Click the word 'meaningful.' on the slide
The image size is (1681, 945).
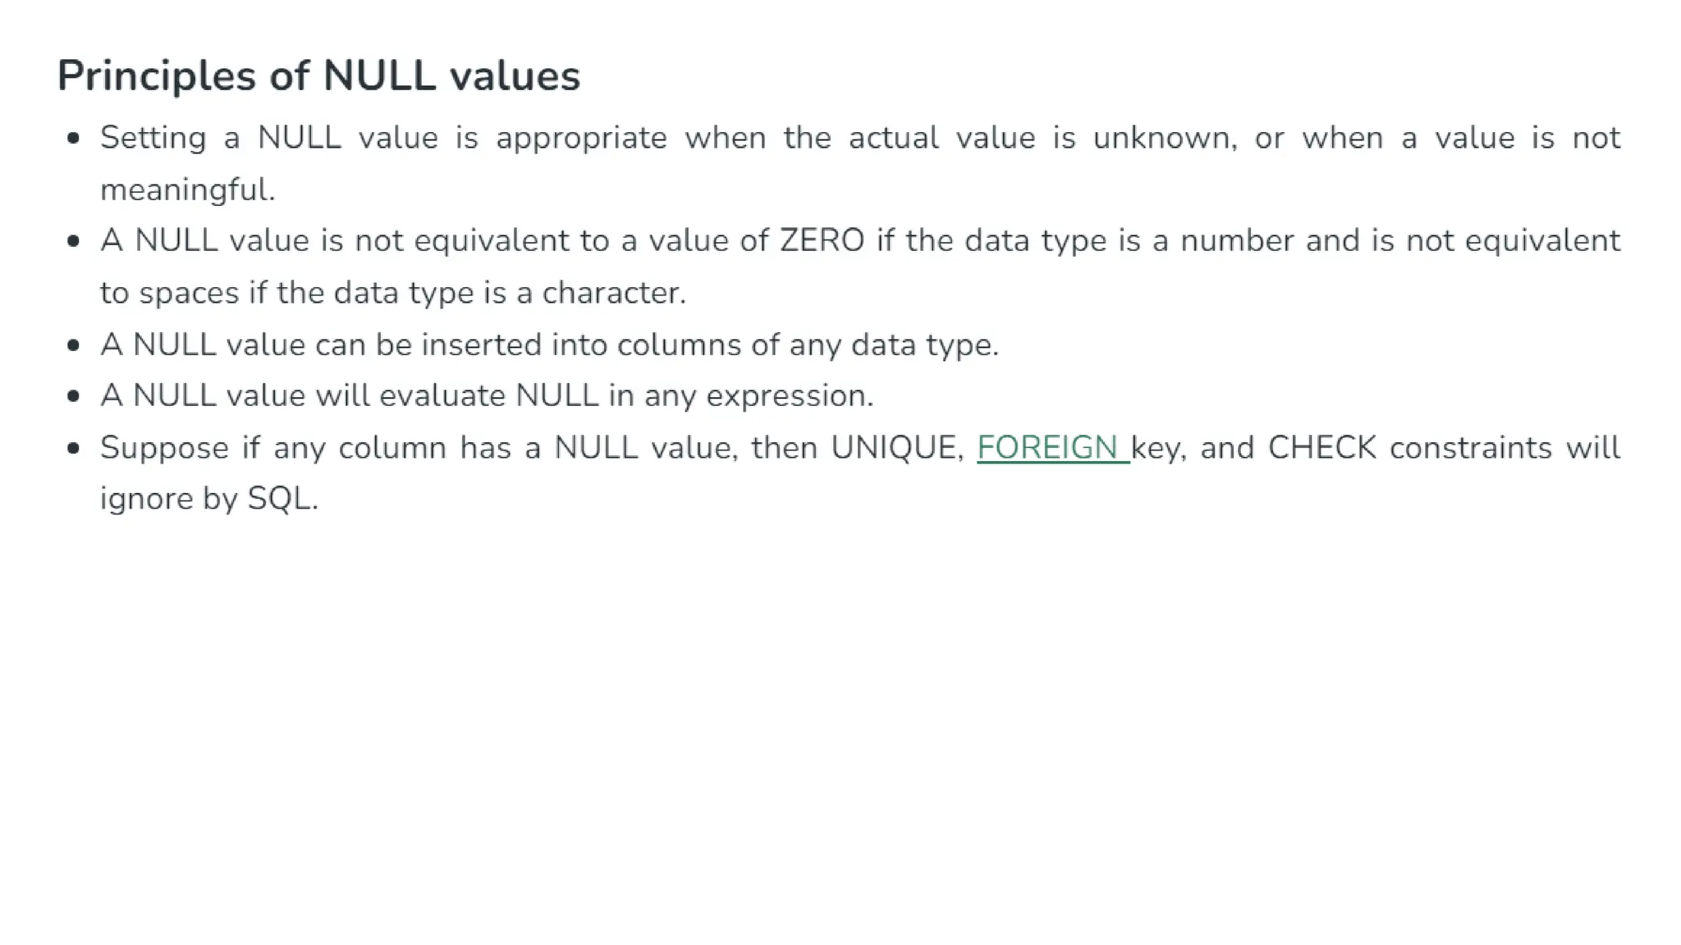point(188,190)
